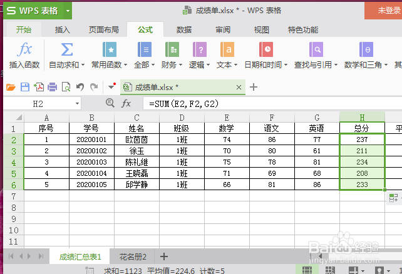Open the Financial functions book icon
The width and height of the screenshot is (402, 274).
pyautogui.click(x=172, y=49)
